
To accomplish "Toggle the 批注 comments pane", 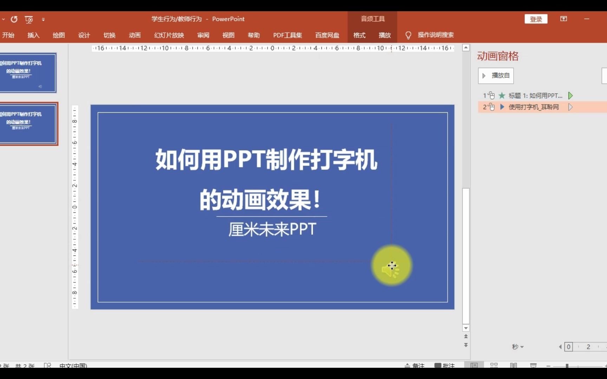I will [444, 366].
